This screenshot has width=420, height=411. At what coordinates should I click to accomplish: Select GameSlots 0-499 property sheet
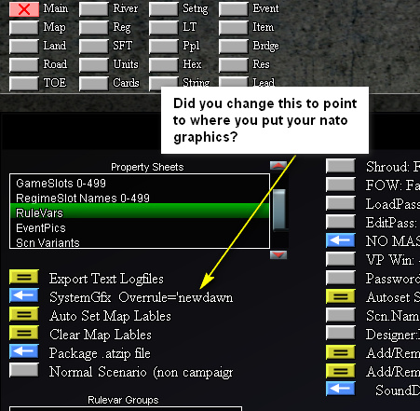click(140, 183)
